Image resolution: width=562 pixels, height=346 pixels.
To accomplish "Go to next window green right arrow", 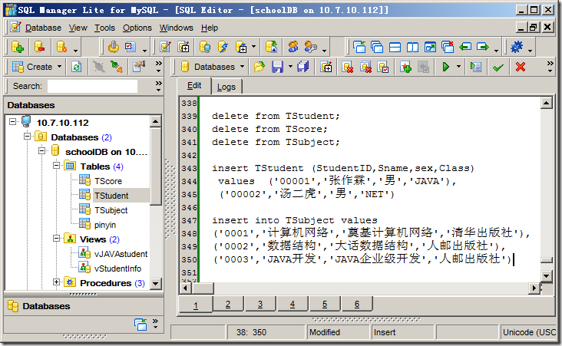I will pos(483,47).
